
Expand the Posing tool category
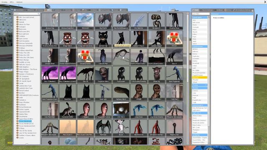coord(199,85)
